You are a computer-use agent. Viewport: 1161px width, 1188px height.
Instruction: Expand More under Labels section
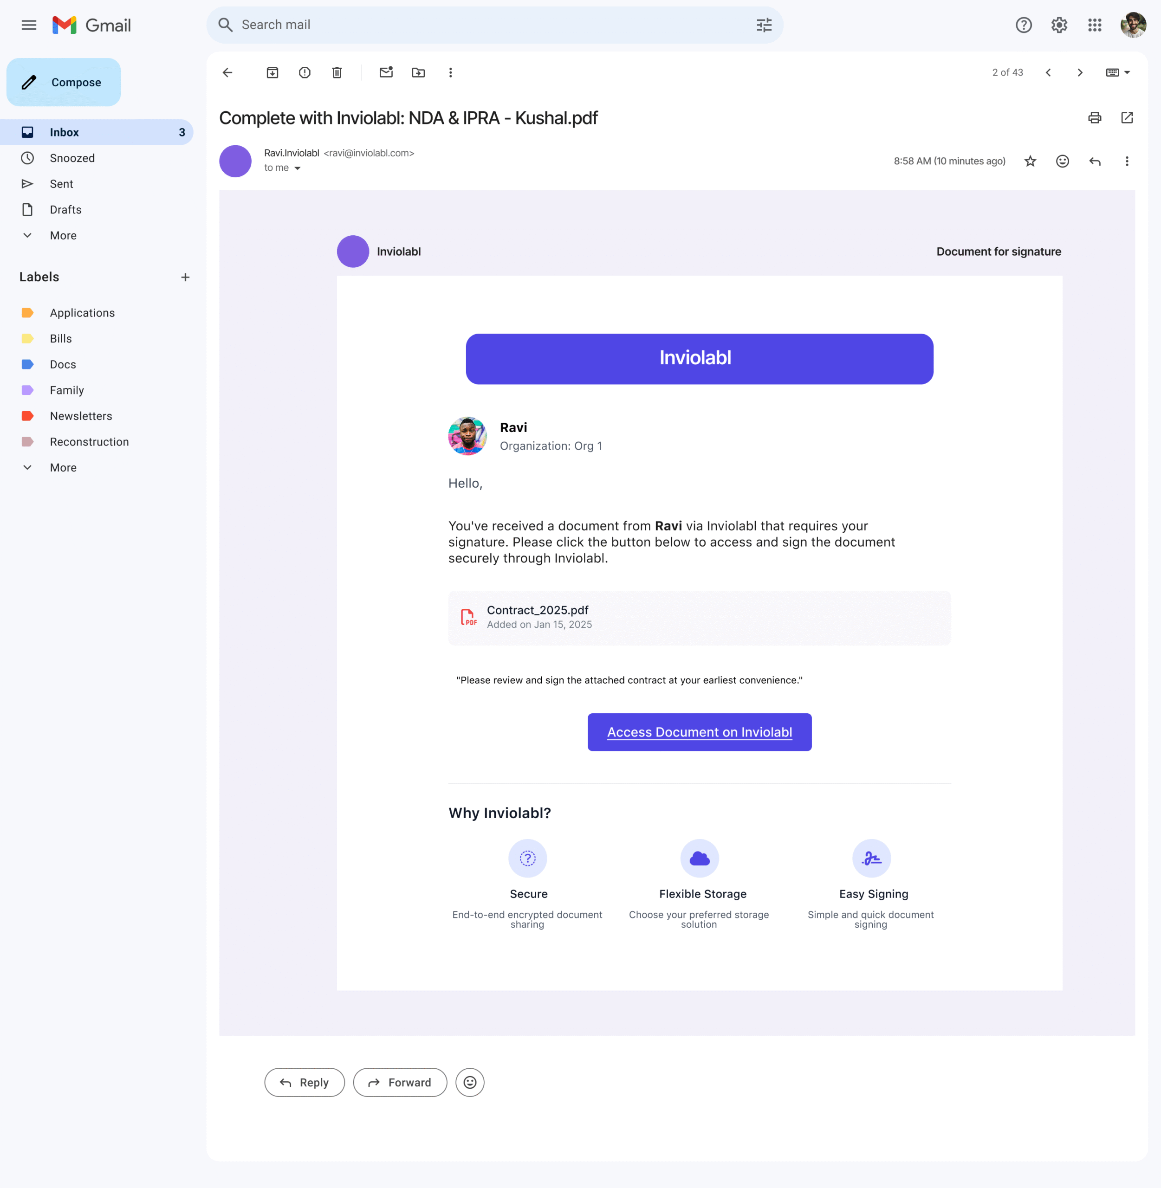click(63, 467)
